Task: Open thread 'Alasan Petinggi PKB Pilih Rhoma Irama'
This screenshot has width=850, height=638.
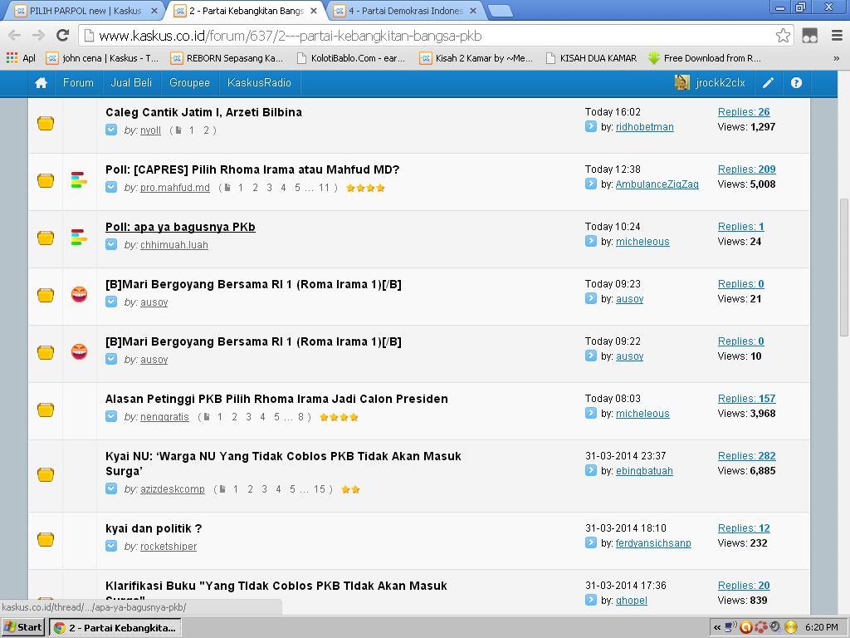Action: pyautogui.click(x=276, y=399)
